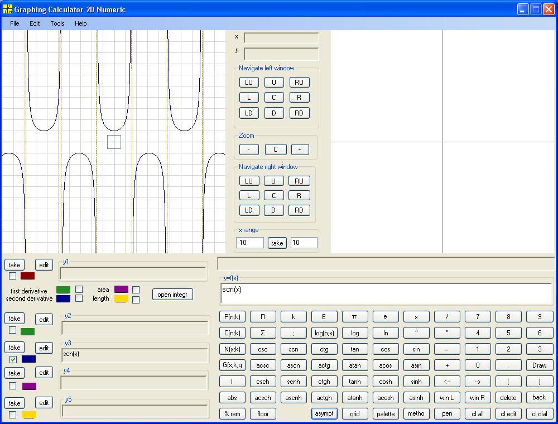Enable the length checkbox

[x=136, y=300]
